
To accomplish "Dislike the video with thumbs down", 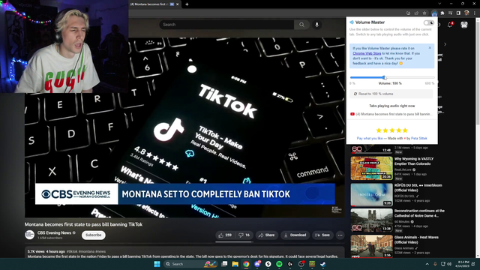I will pos(244,235).
